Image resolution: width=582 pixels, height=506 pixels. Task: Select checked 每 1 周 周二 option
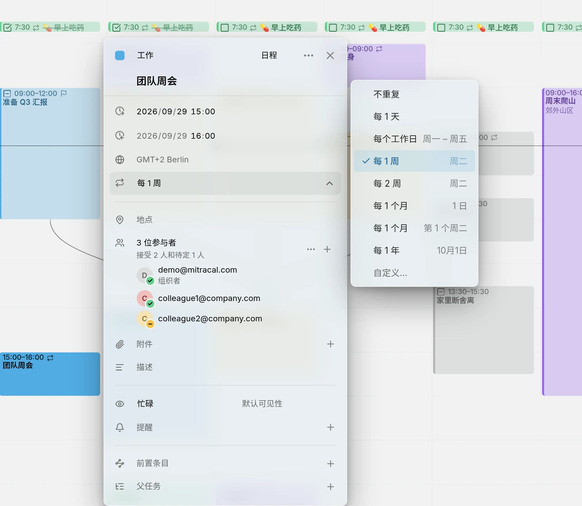point(415,161)
